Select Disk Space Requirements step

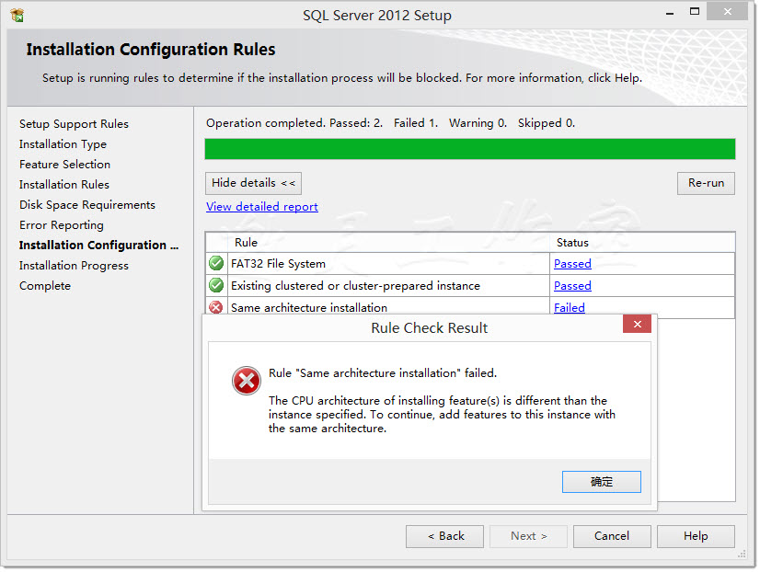[x=87, y=205]
